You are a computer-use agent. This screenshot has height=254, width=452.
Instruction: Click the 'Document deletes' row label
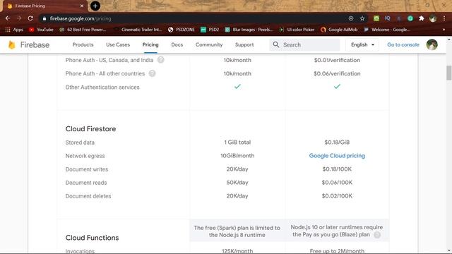pos(88,196)
